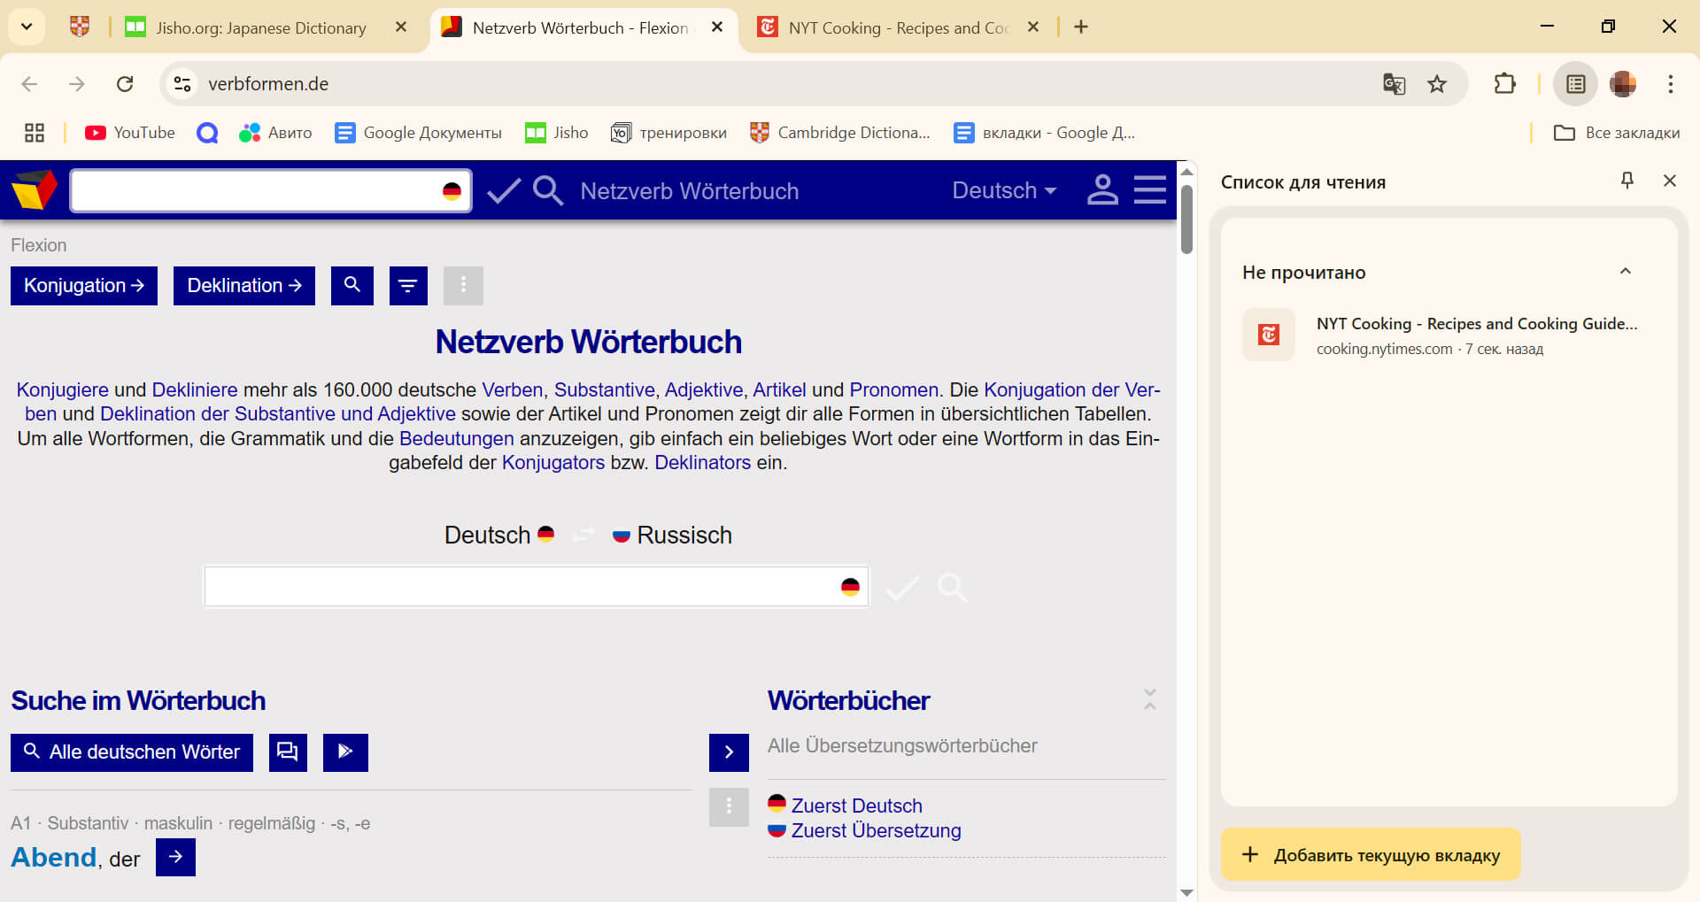This screenshot has height=902, width=1700.
Task: Click arrow button next to Abend, der
Action: coord(175,857)
